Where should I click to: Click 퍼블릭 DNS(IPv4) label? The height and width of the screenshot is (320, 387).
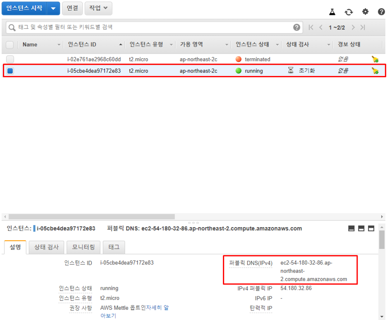click(251, 263)
